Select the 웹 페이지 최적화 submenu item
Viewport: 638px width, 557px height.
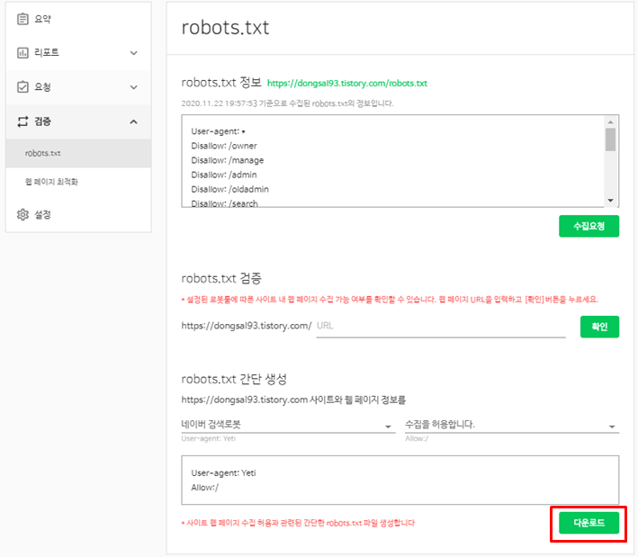click(78, 182)
